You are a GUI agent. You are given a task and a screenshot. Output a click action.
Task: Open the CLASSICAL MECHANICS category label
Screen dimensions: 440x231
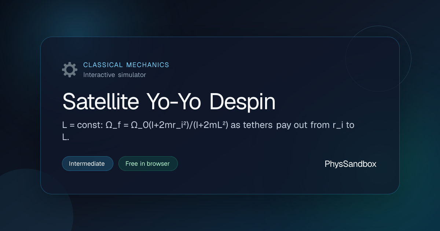pos(126,65)
